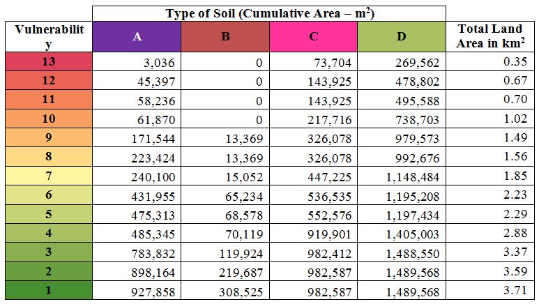Screen dimensions: 539x304
Task: Select the dark green vulnerability 1 cell
Action: 48,289
